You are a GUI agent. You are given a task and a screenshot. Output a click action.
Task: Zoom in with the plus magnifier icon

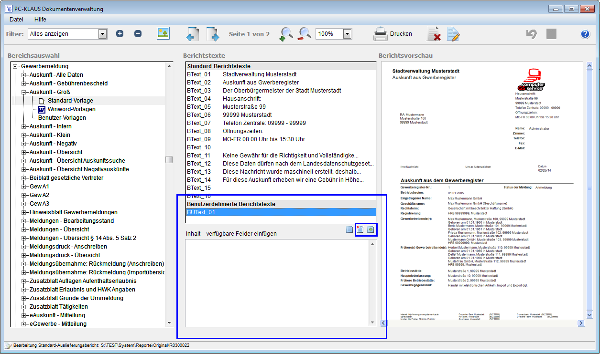click(x=286, y=34)
